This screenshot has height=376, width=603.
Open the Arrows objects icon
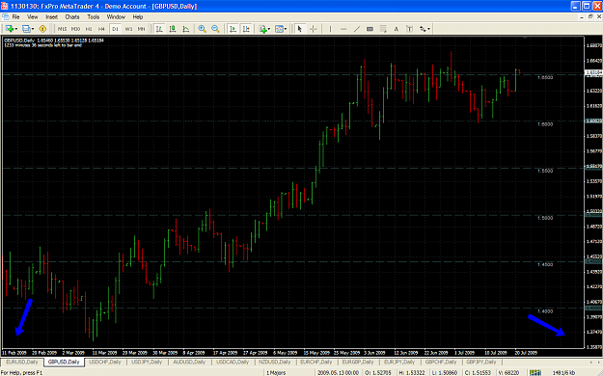[x=423, y=29]
